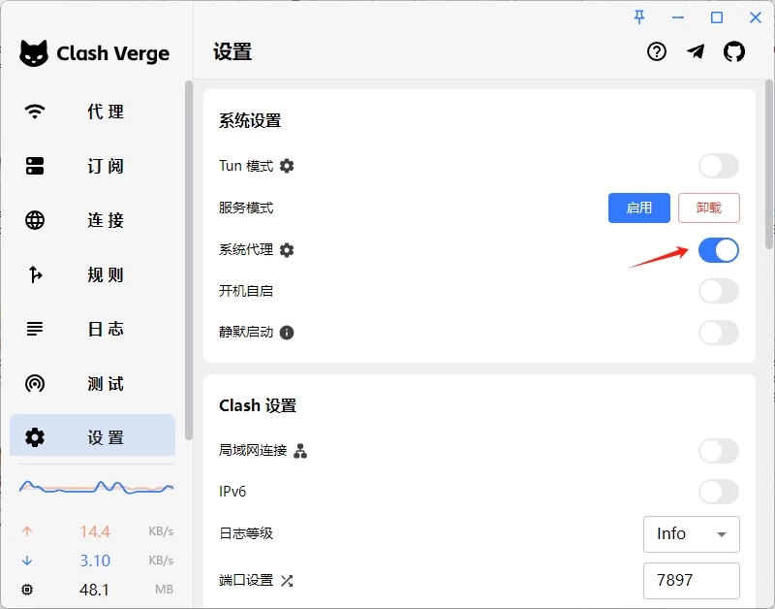Viewport: 775px width, 609px height.
Task: Click the lines icon beside 日志
Action: click(x=35, y=329)
